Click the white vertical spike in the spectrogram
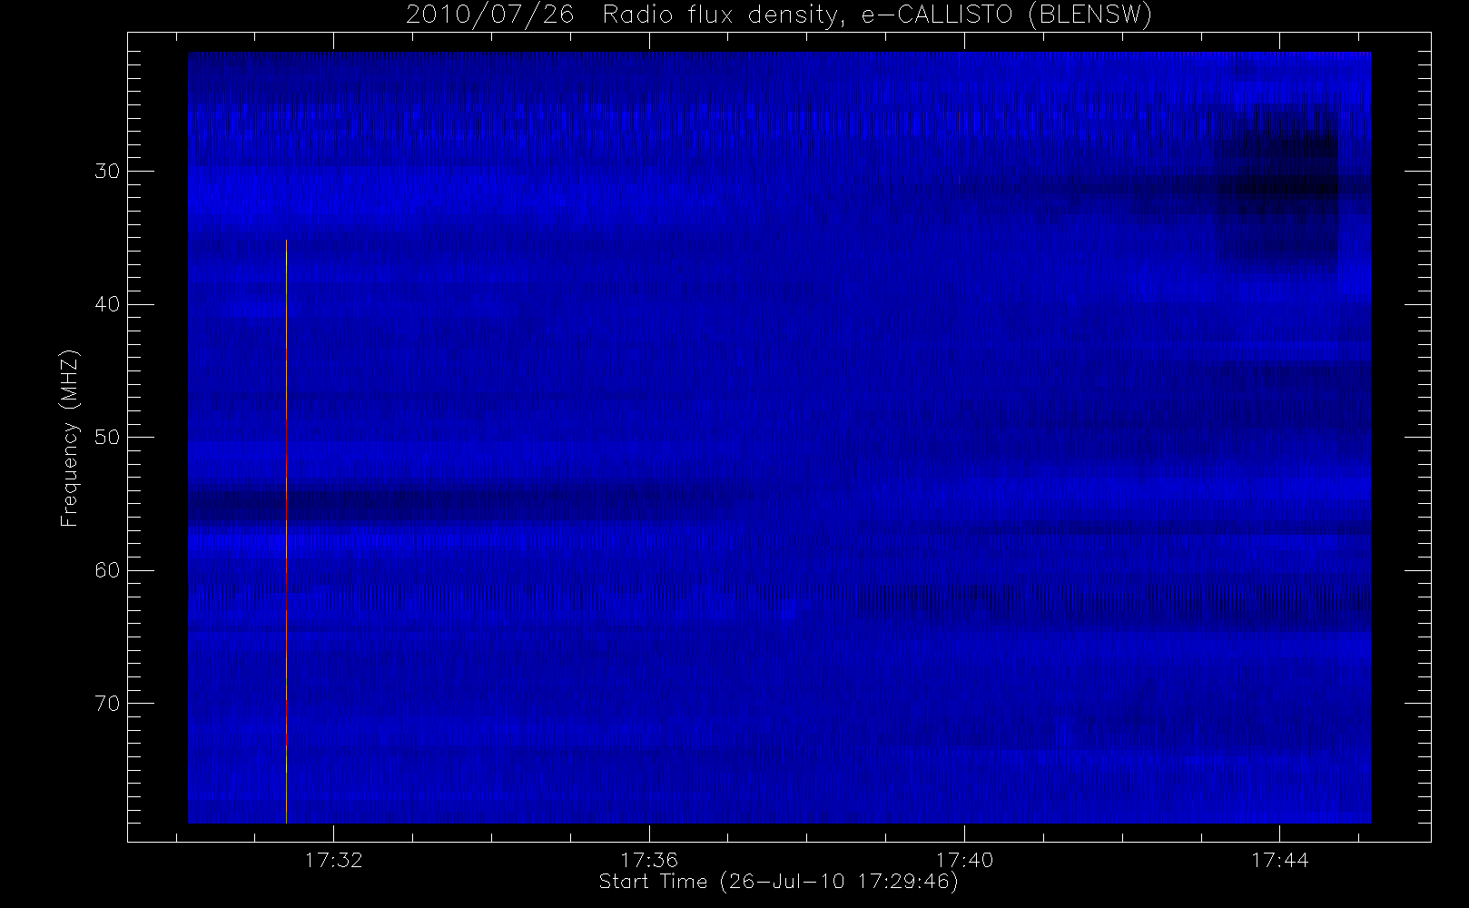The image size is (1469, 908). pos(287,531)
